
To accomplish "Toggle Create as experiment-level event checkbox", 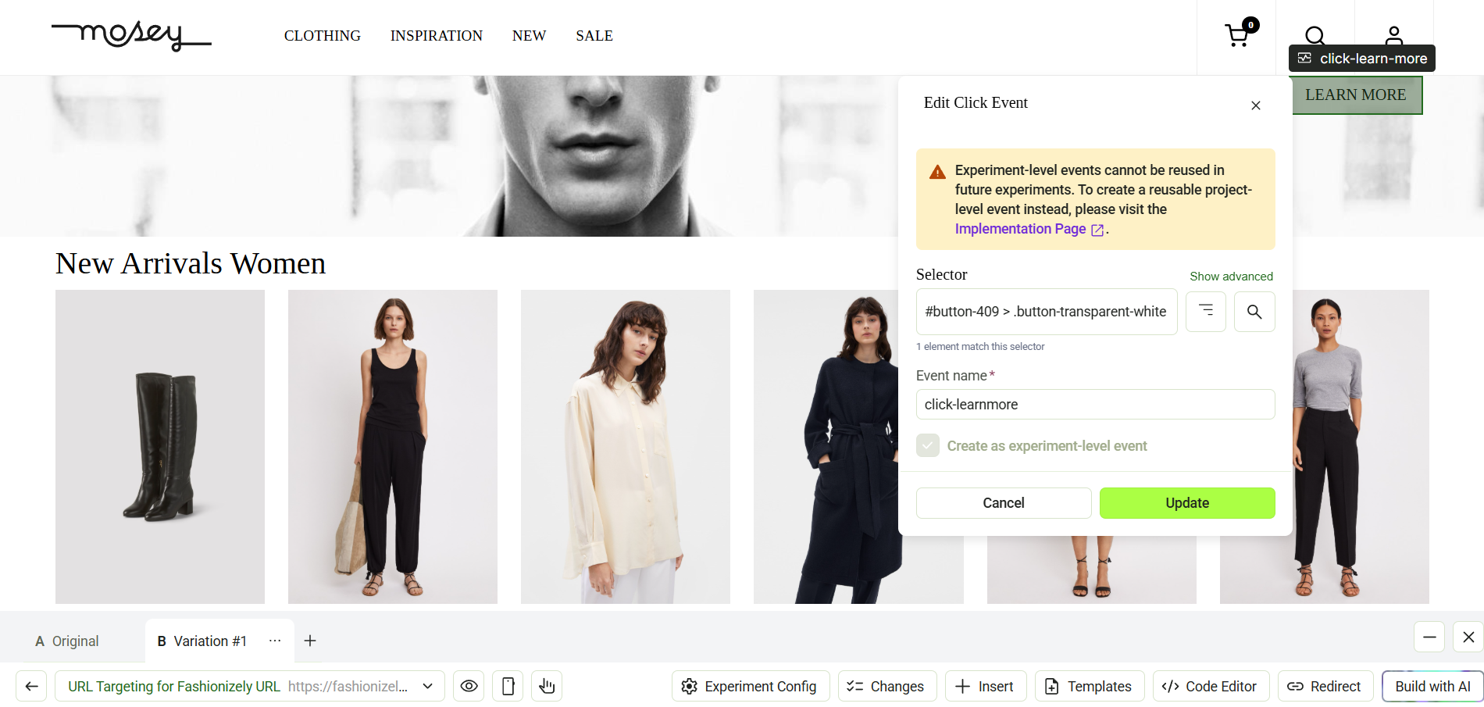I will [928, 445].
